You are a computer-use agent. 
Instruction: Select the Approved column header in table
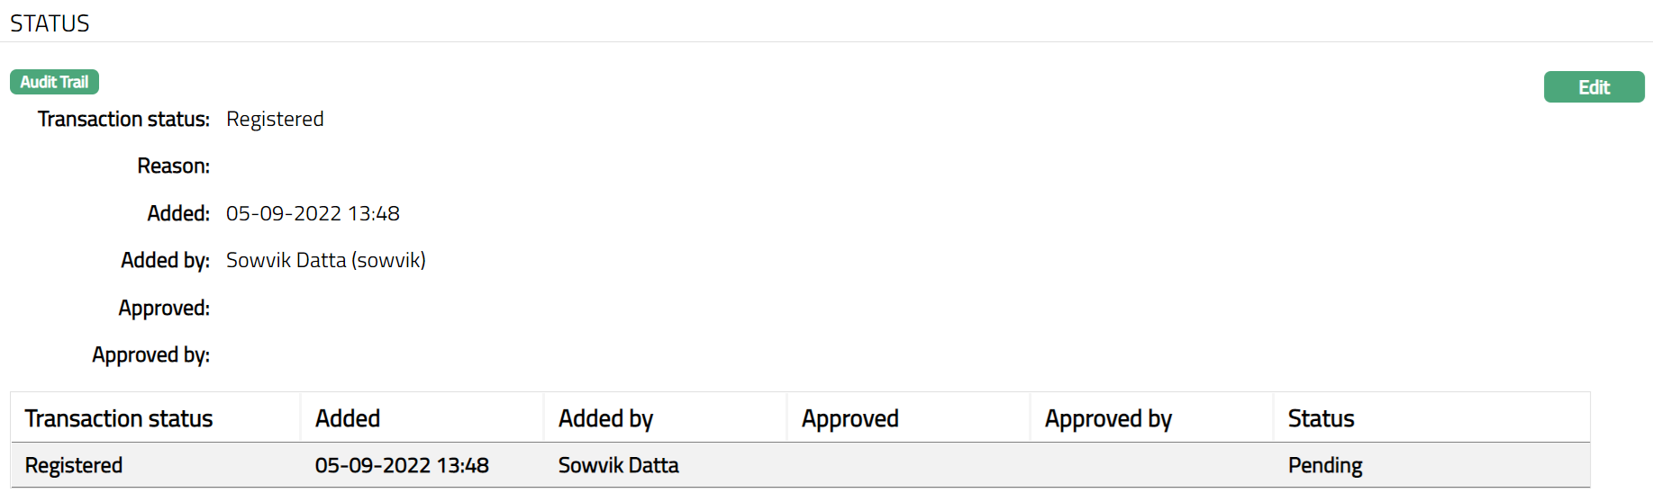tap(849, 418)
